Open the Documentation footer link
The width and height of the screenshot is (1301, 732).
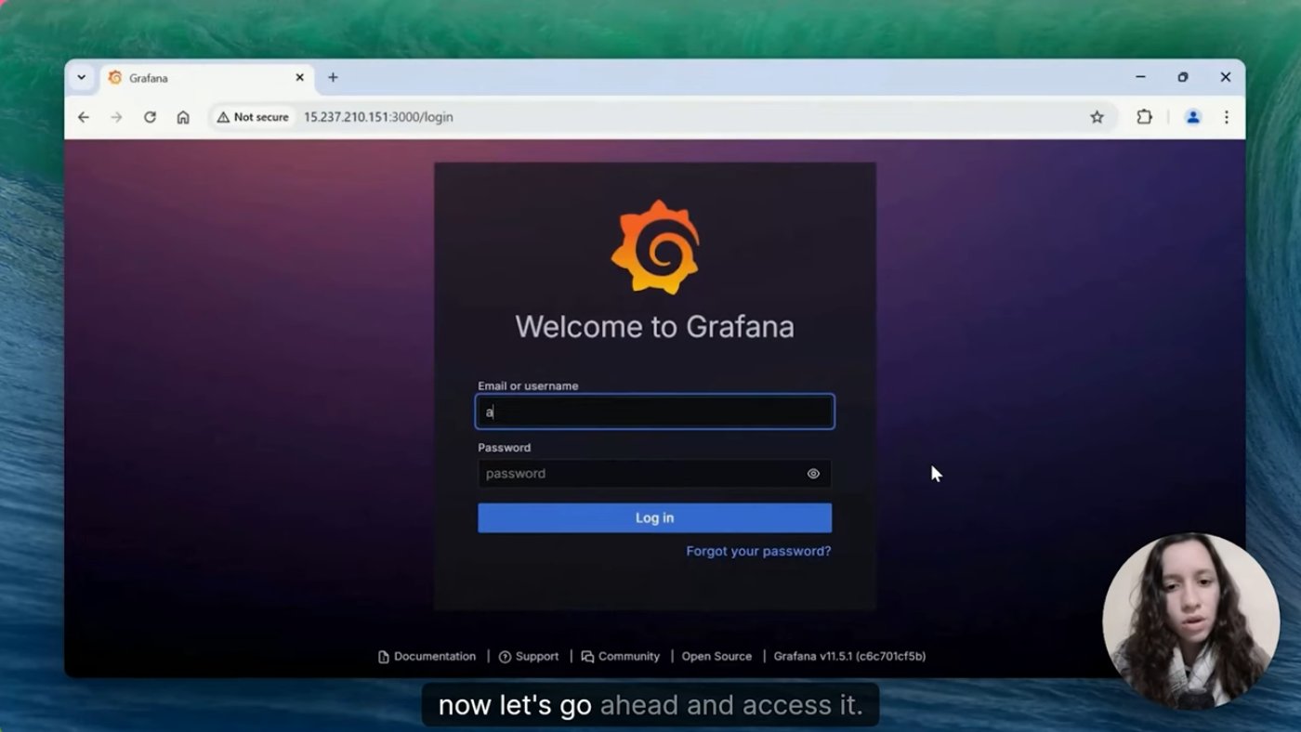(x=427, y=656)
